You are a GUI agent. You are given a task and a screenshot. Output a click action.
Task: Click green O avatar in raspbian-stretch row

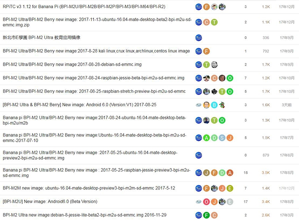[x=230, y=92]
